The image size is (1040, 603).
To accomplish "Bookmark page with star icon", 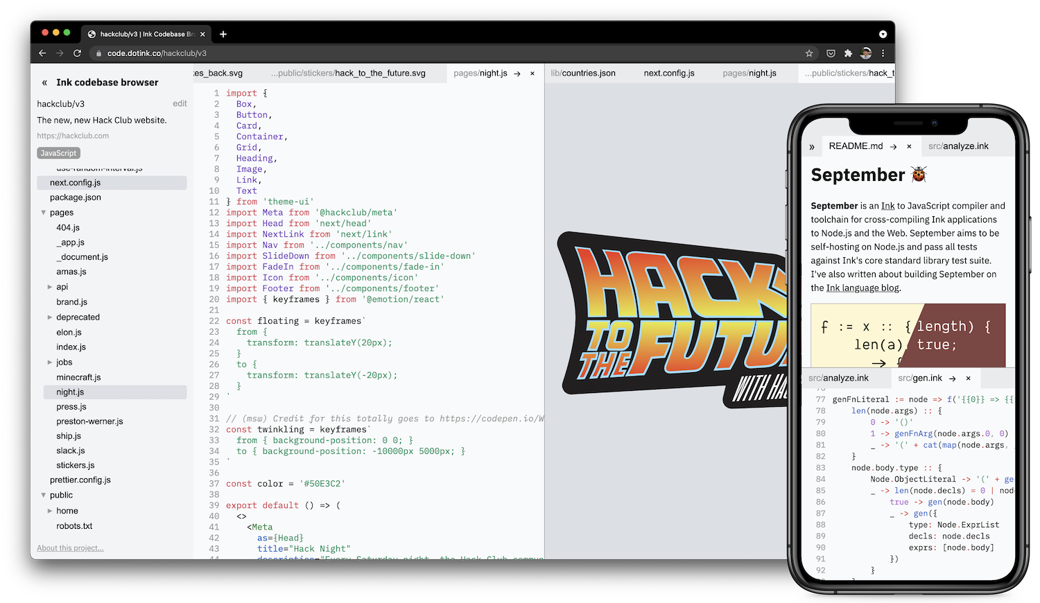I will 809,53.
